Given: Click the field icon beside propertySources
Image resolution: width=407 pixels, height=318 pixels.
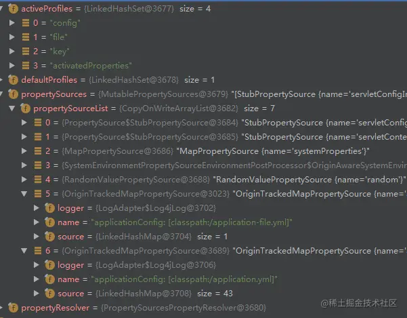Looking at the screenshot, I should point(14,94).
